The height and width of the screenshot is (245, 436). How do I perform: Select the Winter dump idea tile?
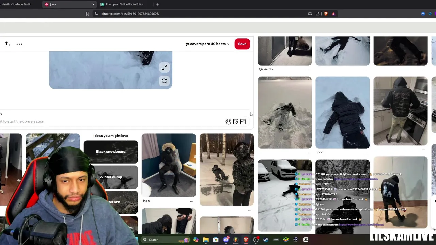tap(111, 177)
